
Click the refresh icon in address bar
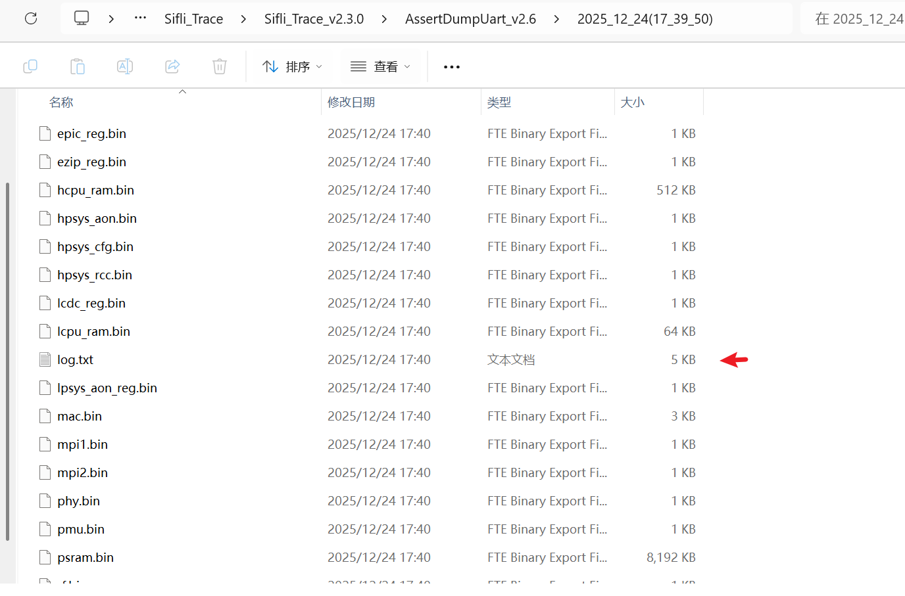[31, 18]
